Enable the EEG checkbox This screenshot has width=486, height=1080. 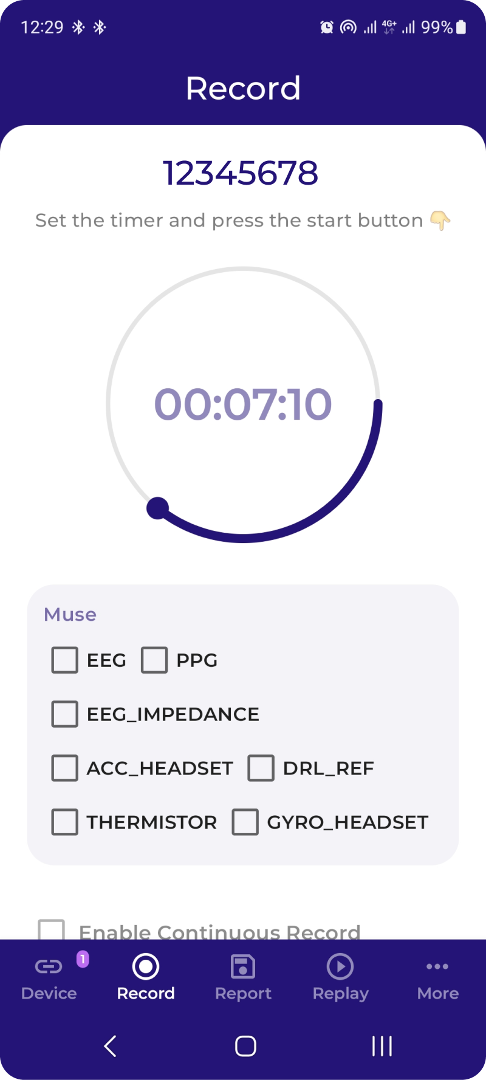point(65,660)
